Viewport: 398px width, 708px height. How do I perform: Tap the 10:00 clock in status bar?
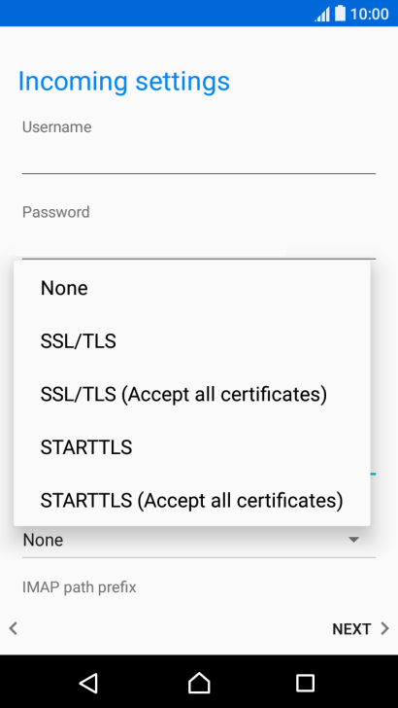click(369, 14)
